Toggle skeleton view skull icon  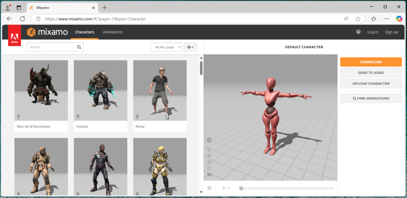(x=209, y=140)
